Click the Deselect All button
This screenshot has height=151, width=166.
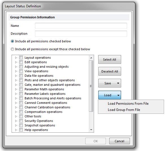tap(110, 71)
